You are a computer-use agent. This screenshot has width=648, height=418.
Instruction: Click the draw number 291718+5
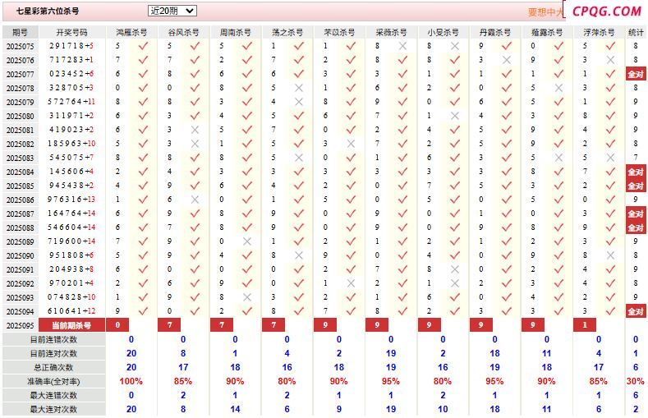pos(71,46)
